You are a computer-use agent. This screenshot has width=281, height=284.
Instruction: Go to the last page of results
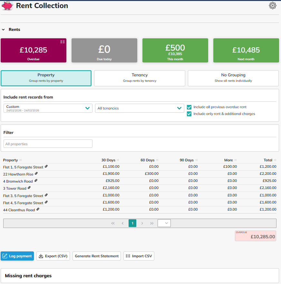[x=152, y=223]
